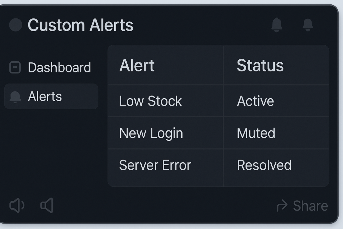Viewport: 343px width, 229px height.
Task: Click the Custom Alerts title
Action: coord(80,25)
